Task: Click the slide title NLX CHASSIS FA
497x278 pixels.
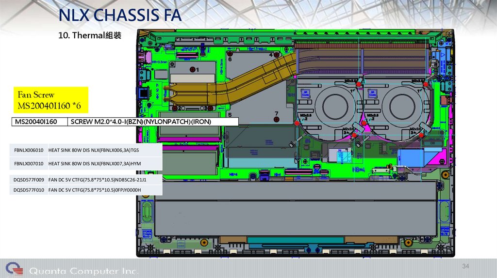Action: (x=120, y=15)
